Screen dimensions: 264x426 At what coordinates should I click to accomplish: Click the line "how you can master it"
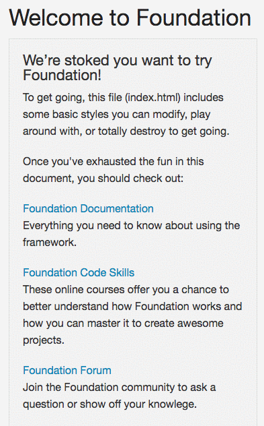[x=123, y=324]
